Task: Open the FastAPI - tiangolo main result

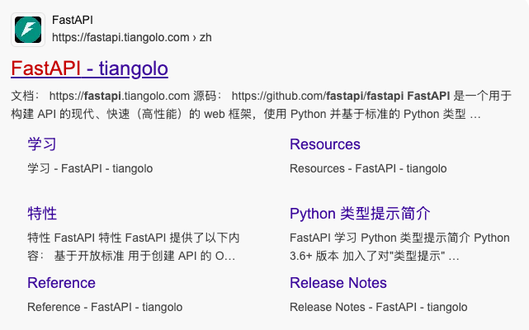Action: point(89,68)
